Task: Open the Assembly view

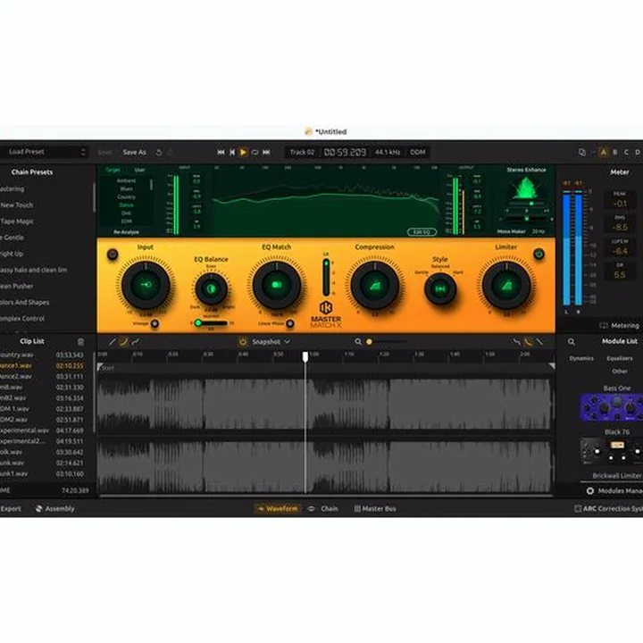Action: tap(55, 509)
